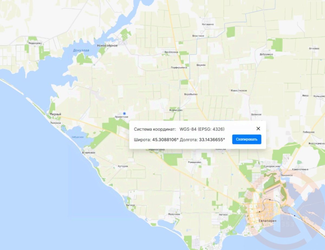Select the latitude value 45.3088106°
Screen dimensions: 325x250
(166, 140)
